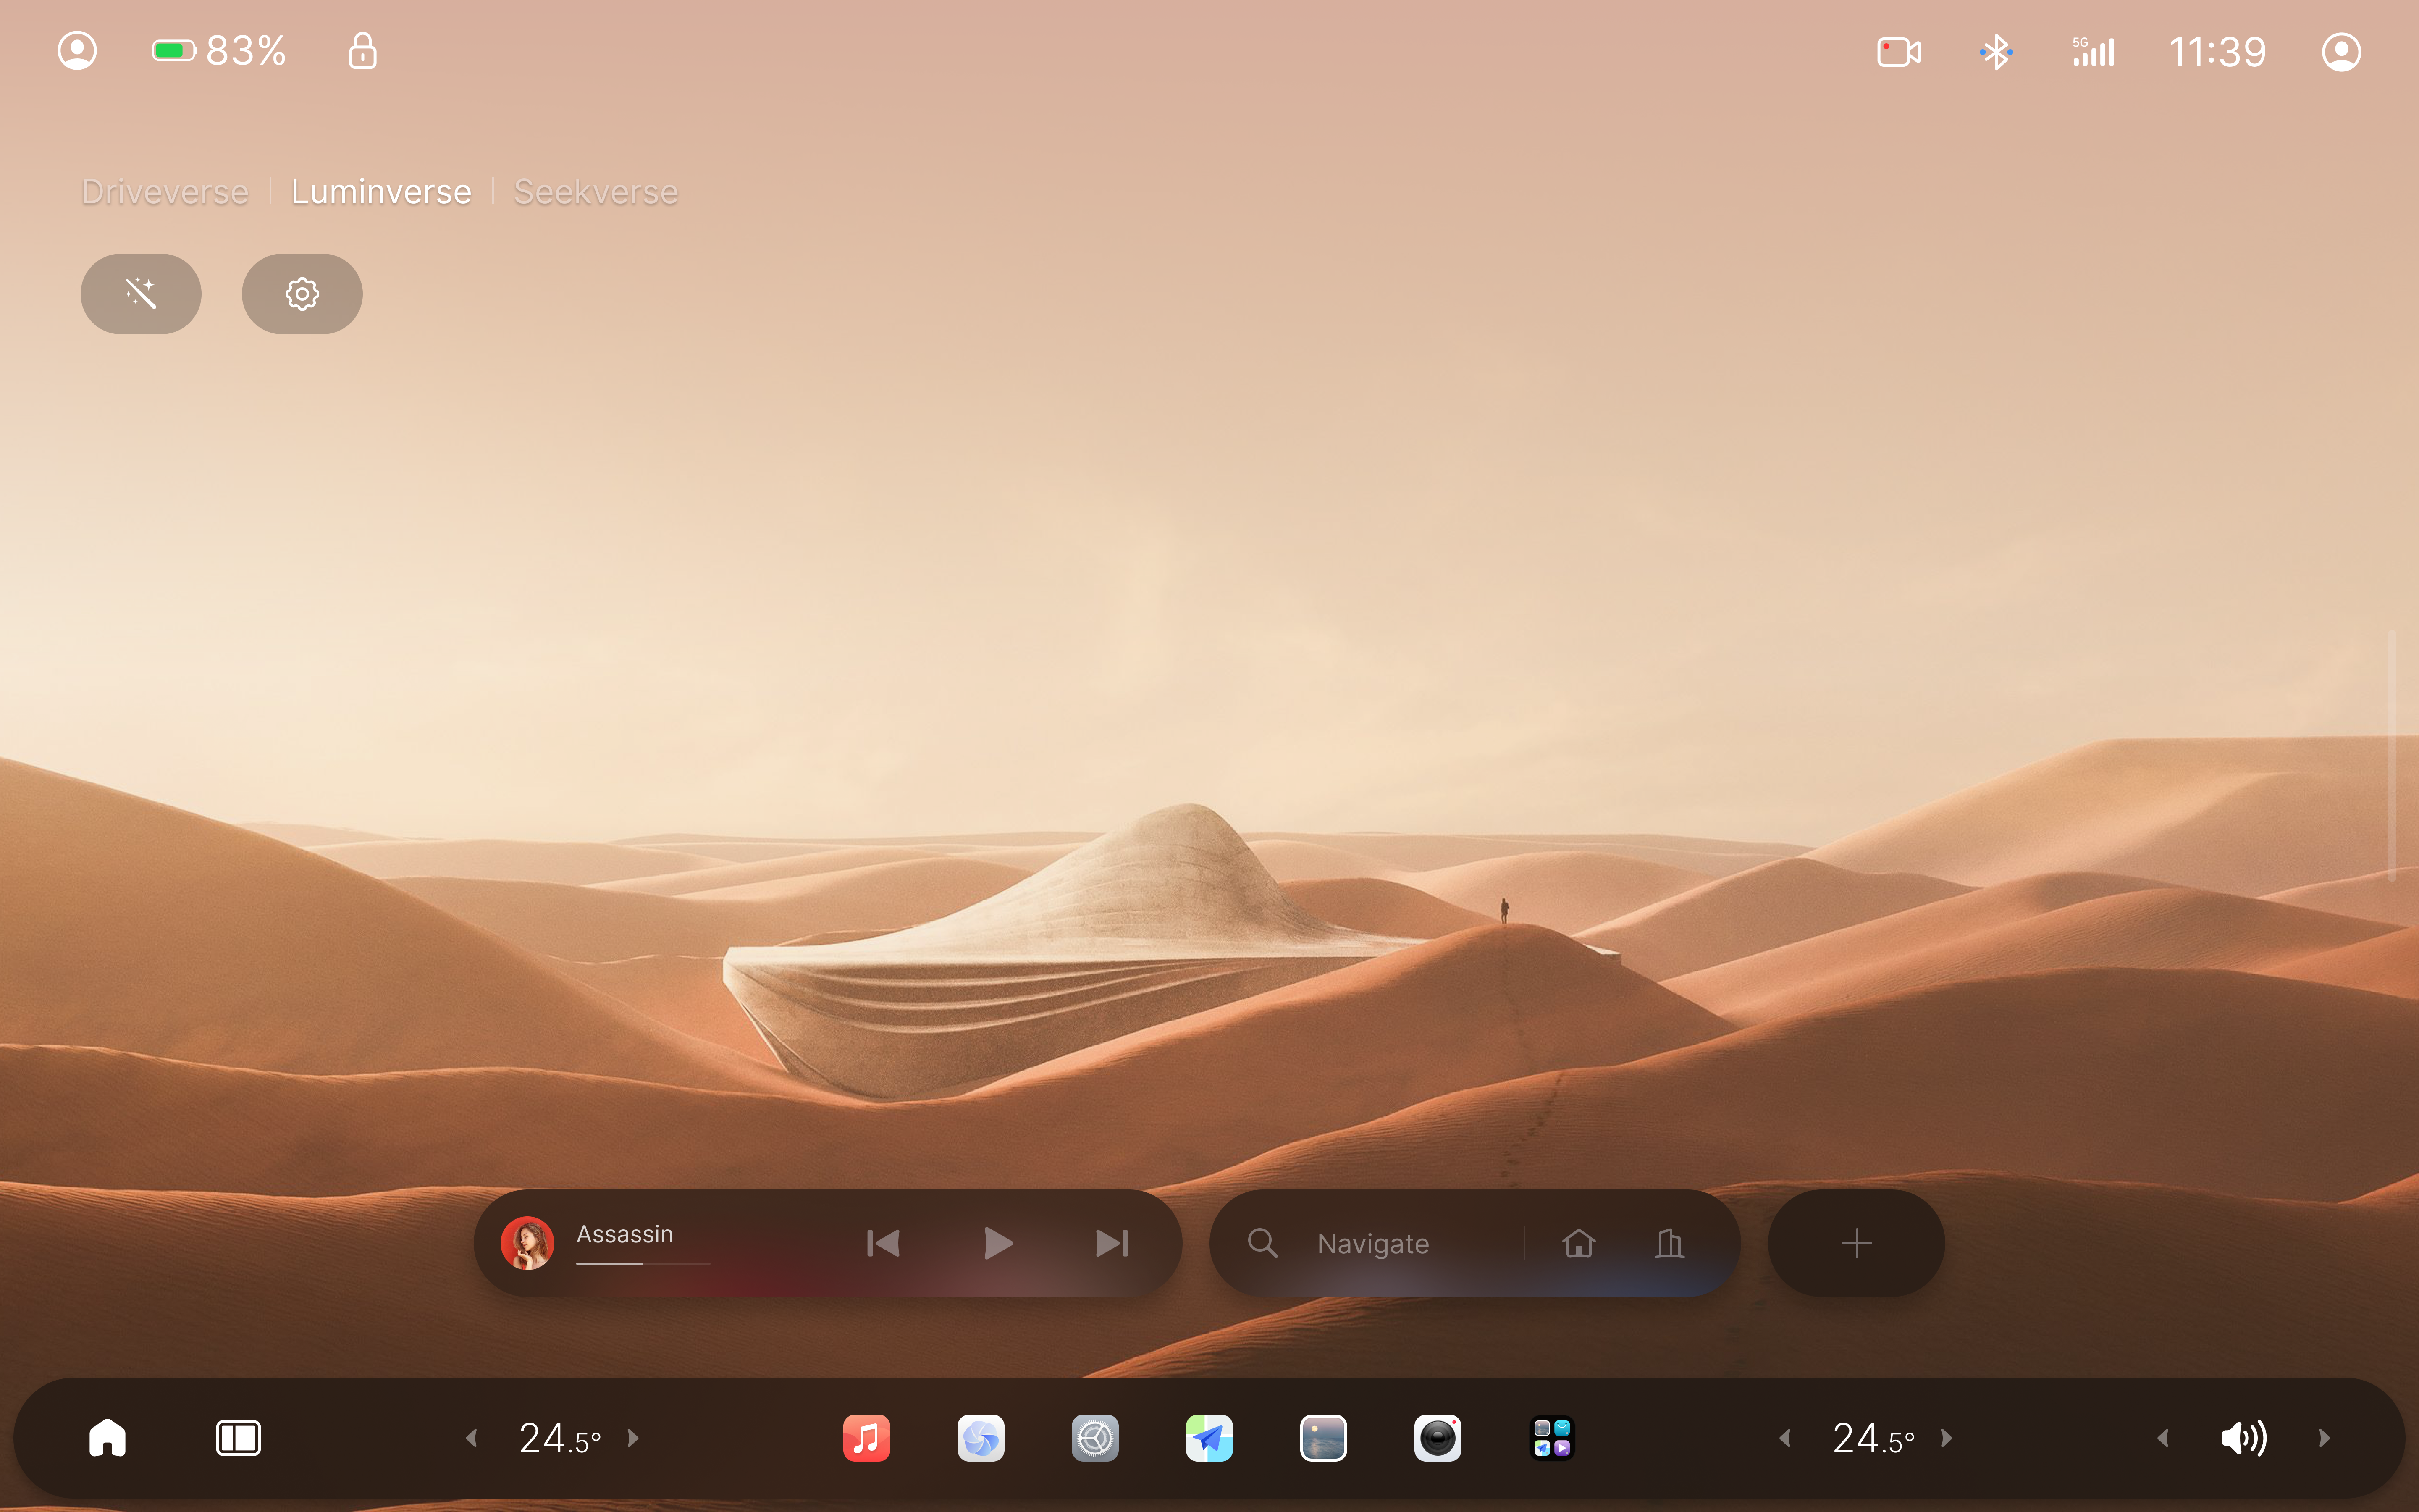
Task: Navigate to home address shortcut
Action: coord(1578,1243)
